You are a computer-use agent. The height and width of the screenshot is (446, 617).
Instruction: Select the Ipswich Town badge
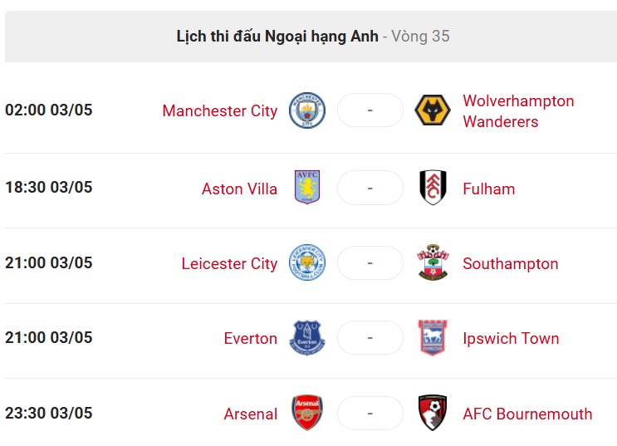433,338
